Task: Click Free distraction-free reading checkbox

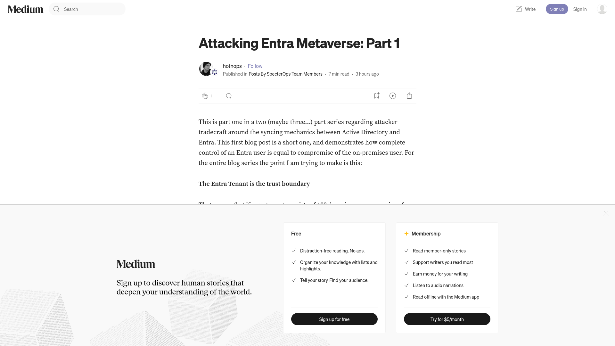Action: pos(294,251)
